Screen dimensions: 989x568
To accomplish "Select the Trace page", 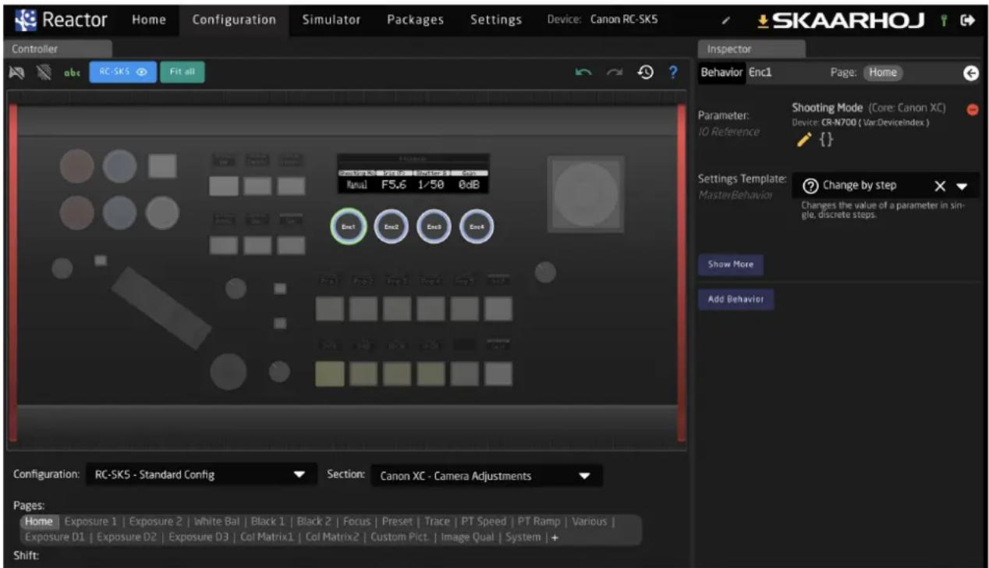I will (437, 521).
